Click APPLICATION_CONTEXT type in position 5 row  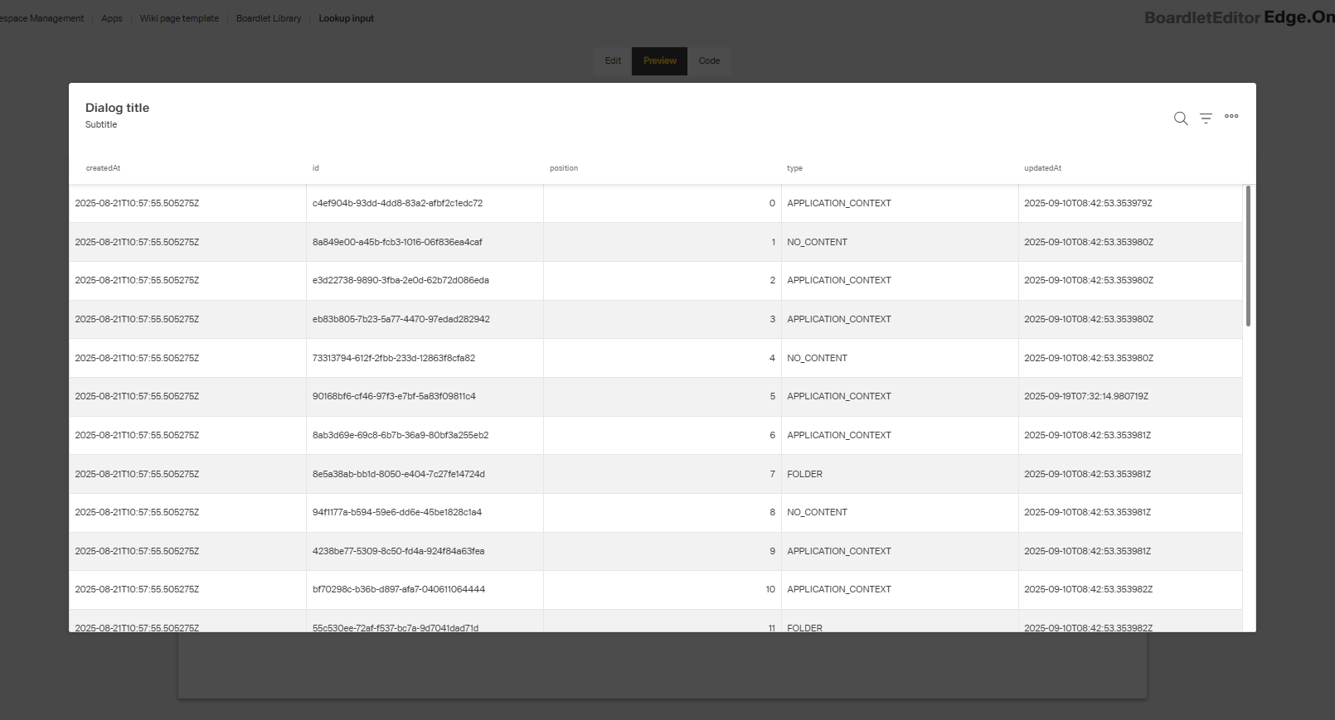coord(900,396)
